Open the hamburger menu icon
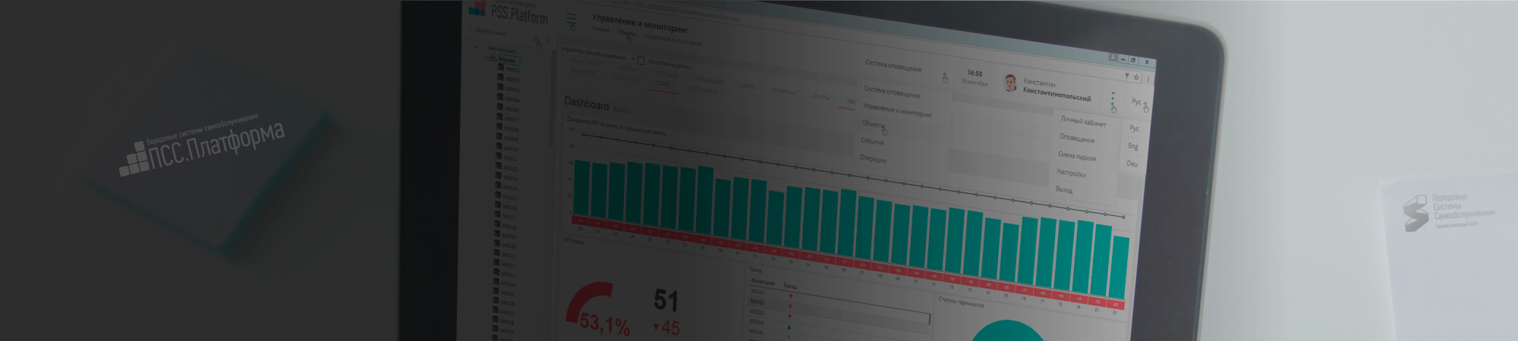Viewport: 1518px width, 341px height. point(572,19)
